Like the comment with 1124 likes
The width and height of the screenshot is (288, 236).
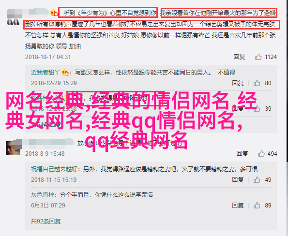click(x=258, y=57)
